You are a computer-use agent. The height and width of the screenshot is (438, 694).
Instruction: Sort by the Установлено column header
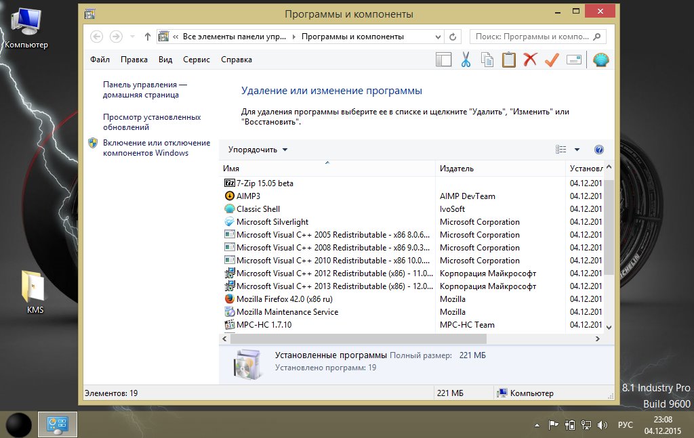click(x=585, y=169)
